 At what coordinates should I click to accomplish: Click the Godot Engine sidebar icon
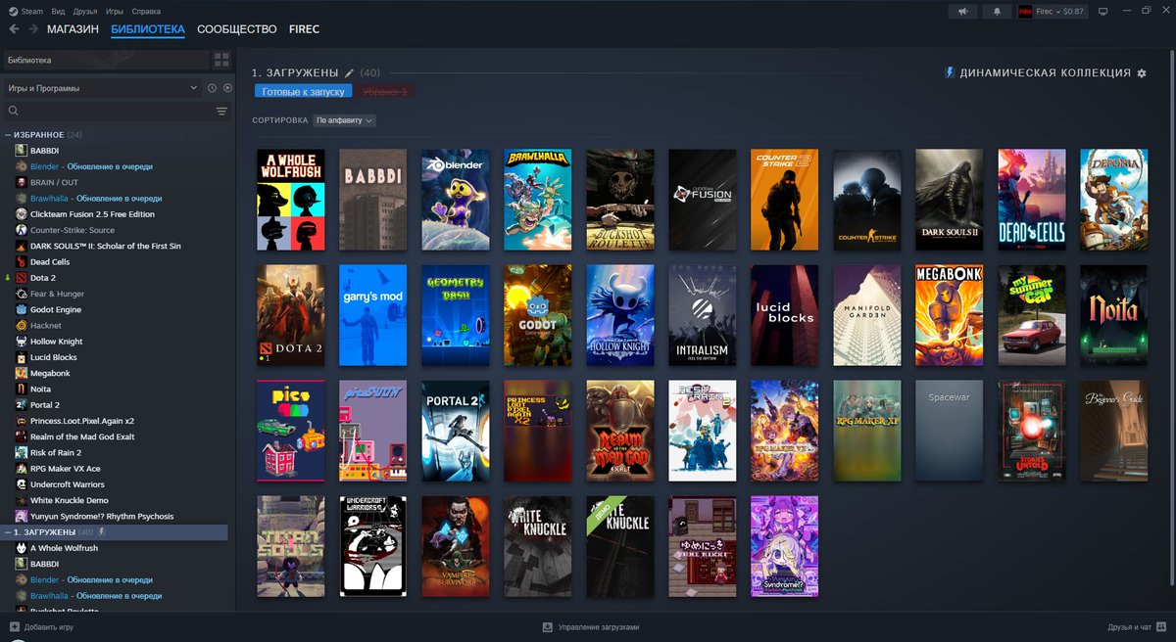click(22, 309)
